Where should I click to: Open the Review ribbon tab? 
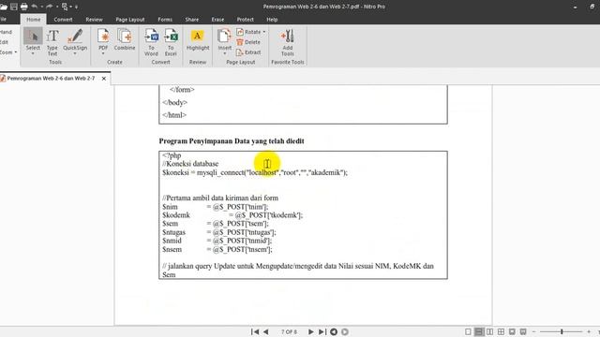[x=94, y=19]
